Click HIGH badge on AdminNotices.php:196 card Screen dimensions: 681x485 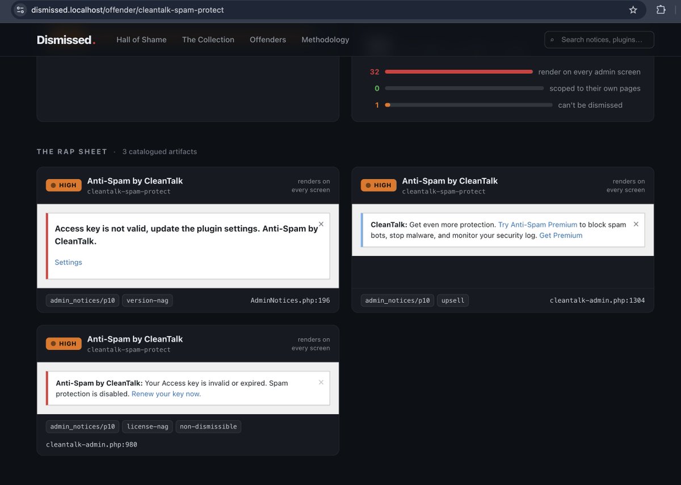click(64, 185)
